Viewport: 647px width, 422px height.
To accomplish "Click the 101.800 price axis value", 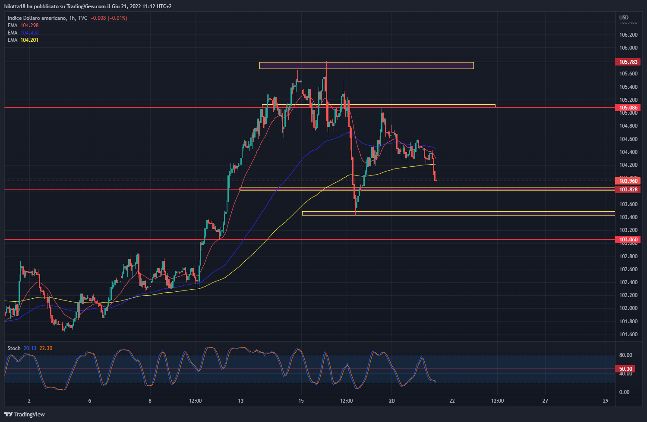I will tap(628, 322).
